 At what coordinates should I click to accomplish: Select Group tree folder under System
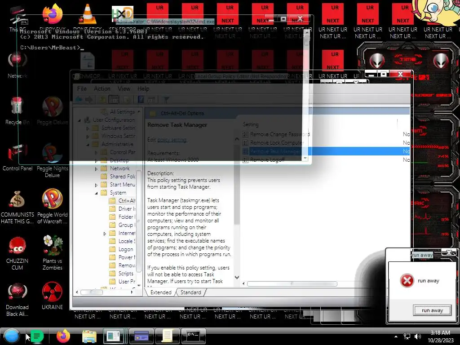pos(122,225)
